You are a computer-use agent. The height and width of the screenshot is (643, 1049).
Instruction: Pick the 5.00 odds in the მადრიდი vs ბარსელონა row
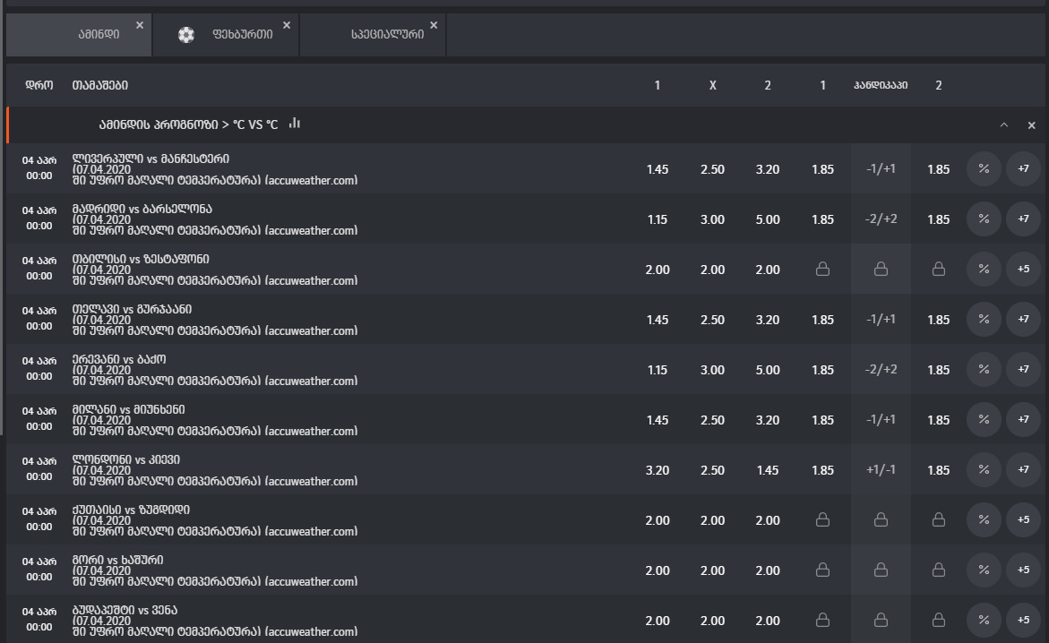coord(768,219)
